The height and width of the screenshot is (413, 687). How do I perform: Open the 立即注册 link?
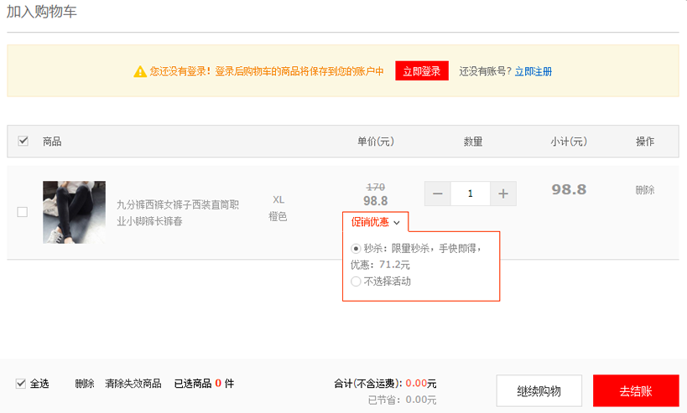[533, 72]
